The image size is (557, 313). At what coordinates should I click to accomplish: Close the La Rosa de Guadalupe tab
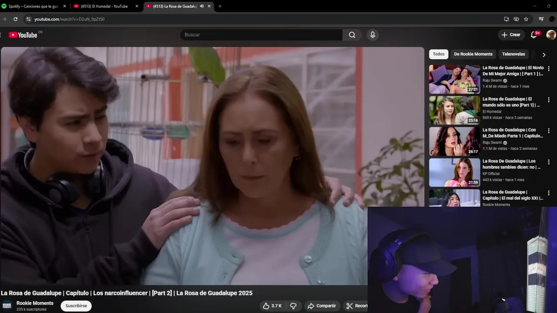click(209, 6)
